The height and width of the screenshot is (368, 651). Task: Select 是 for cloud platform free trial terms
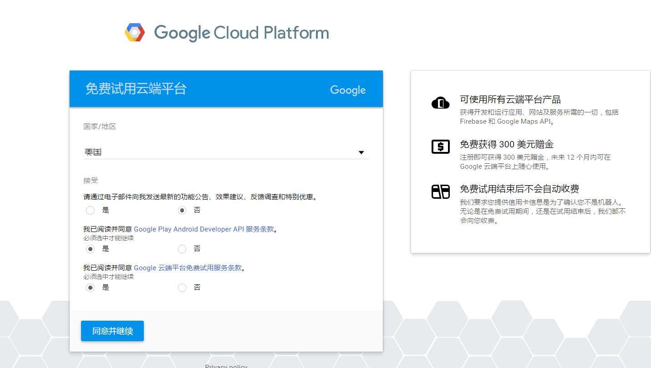point(91,287)
